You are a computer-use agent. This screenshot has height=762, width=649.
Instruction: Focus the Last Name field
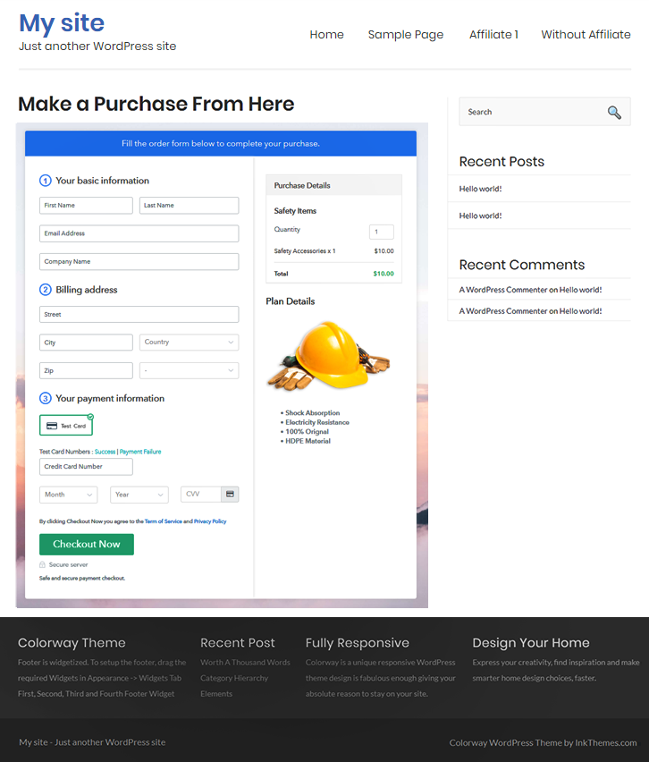pyautogui.click(x=189, y=205)
